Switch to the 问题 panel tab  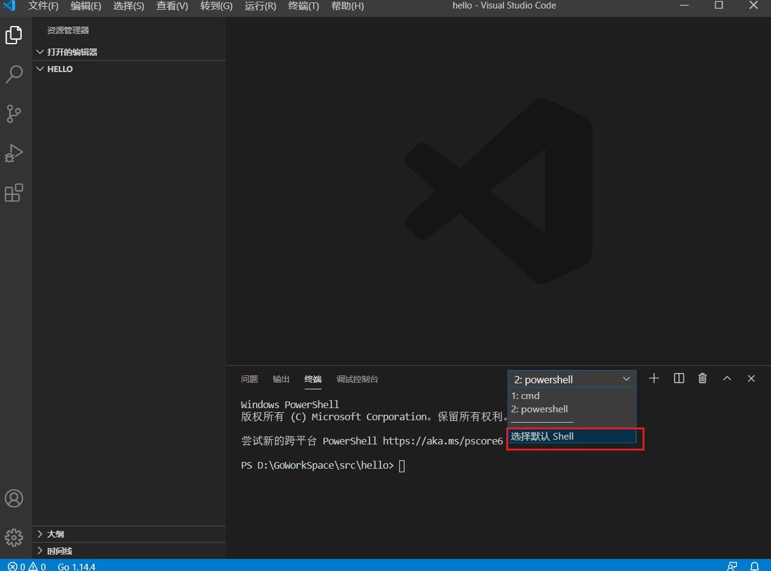coord(250,379)
